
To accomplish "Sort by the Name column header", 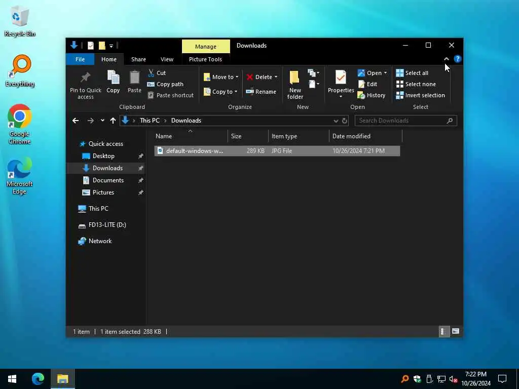I will point(191,136).
